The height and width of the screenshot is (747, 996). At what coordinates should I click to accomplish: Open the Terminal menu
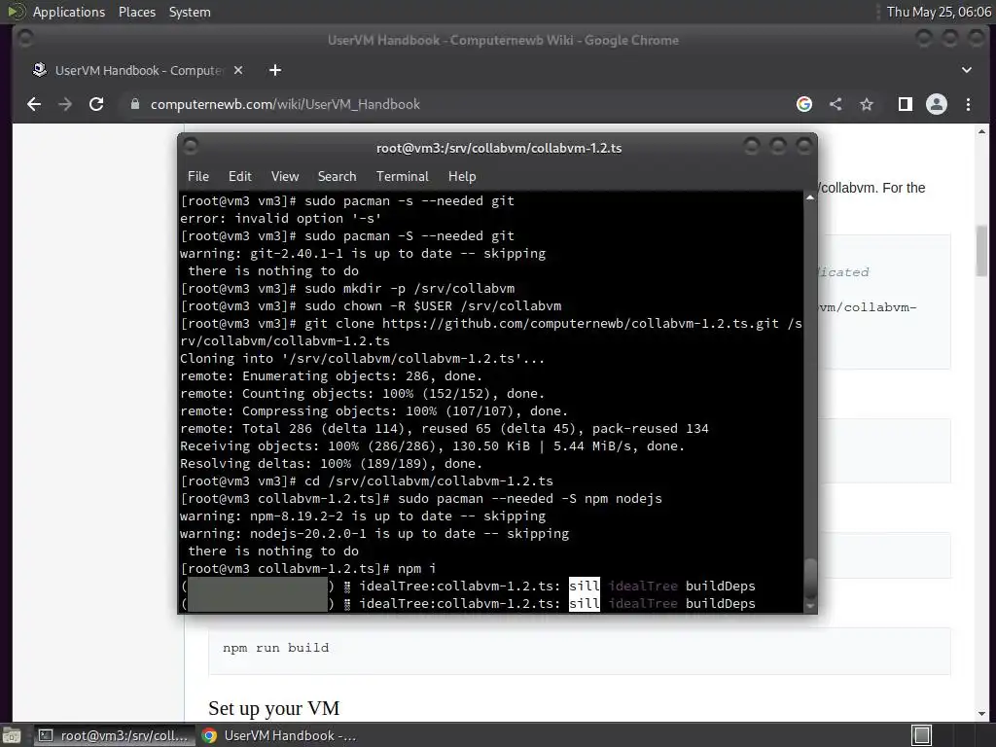(402, 176)
